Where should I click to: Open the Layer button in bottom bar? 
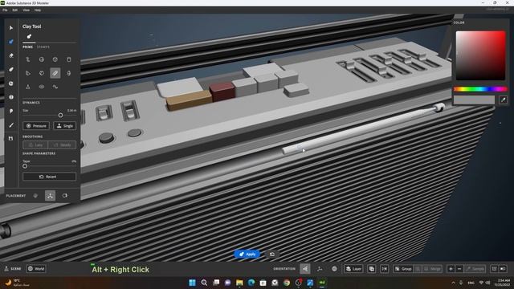click(x=353, y=269)
